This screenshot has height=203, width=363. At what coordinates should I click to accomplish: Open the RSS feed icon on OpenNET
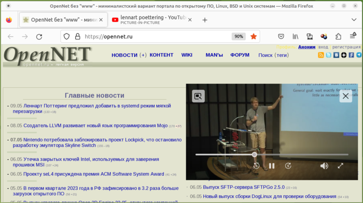321,55
